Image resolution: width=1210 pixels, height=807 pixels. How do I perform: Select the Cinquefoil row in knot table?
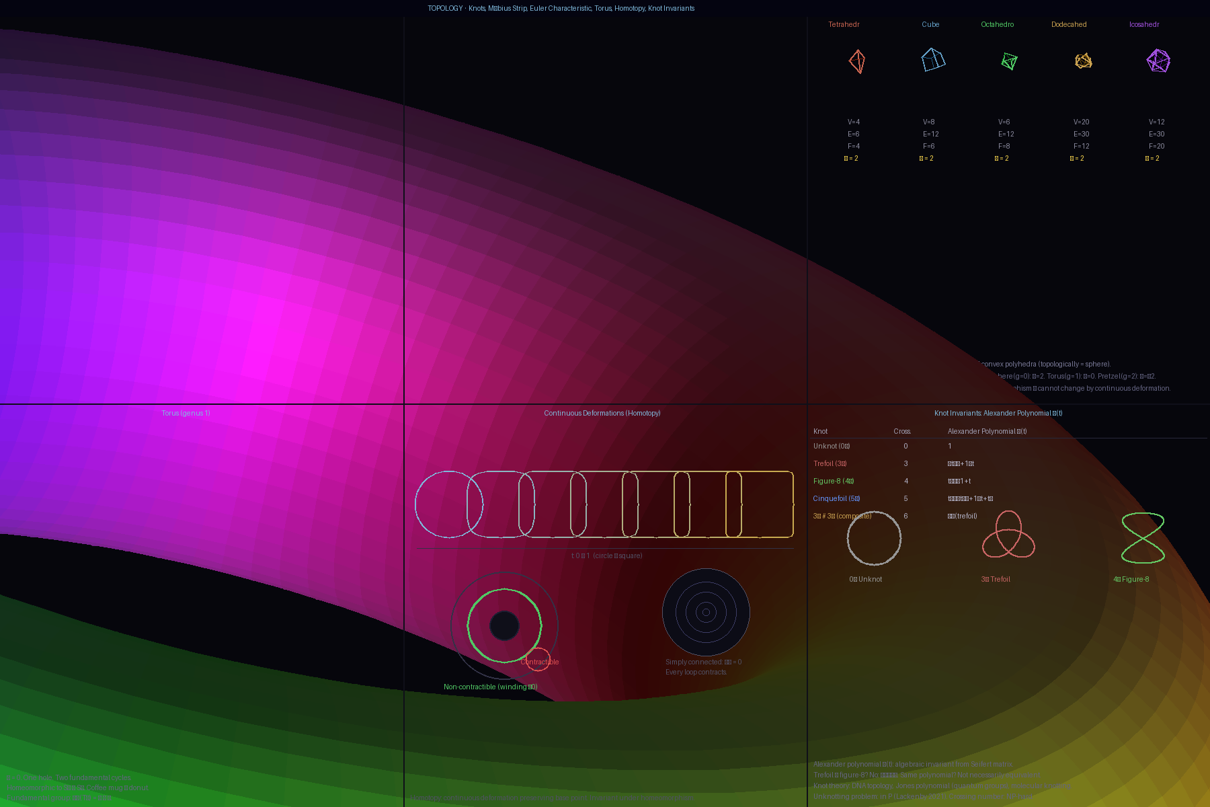pos(836,498)
